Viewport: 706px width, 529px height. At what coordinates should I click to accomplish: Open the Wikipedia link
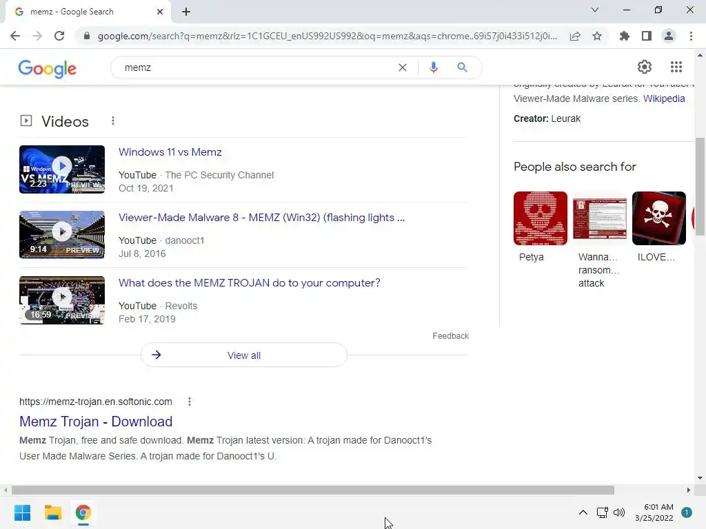point(664,98)
